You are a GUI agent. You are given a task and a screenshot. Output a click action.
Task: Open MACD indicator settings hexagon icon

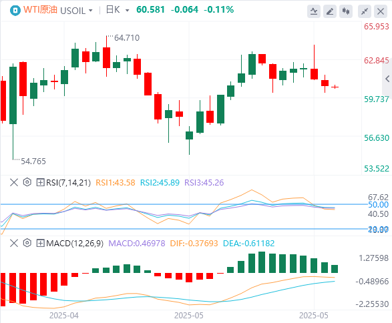point(27,243)
